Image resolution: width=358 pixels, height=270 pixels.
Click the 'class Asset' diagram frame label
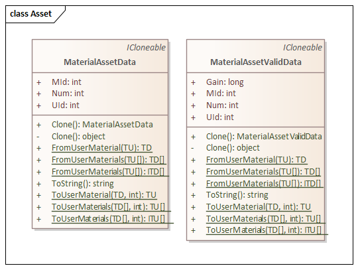(30, 14)
